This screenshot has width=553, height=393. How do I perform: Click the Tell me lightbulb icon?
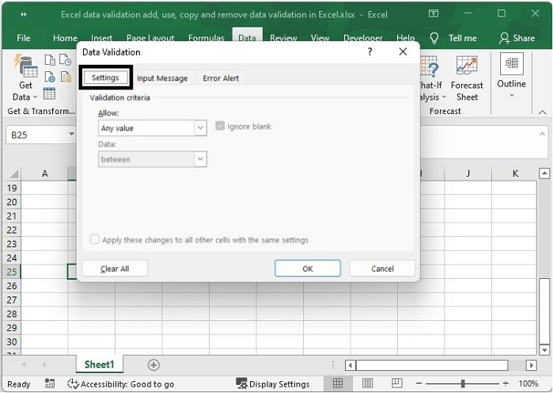[x=434, y=38]
